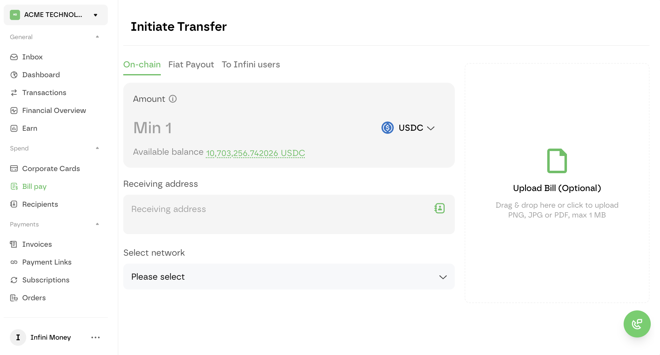This screenshot has width=660, height=355.
Task: Collapse the Payments sidebar section
Action: click(97, 224)
